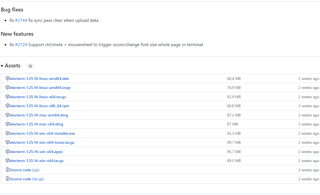
Task: Click '2 weeks ago' in win-x64.appx row
Action: click(309, 152)
